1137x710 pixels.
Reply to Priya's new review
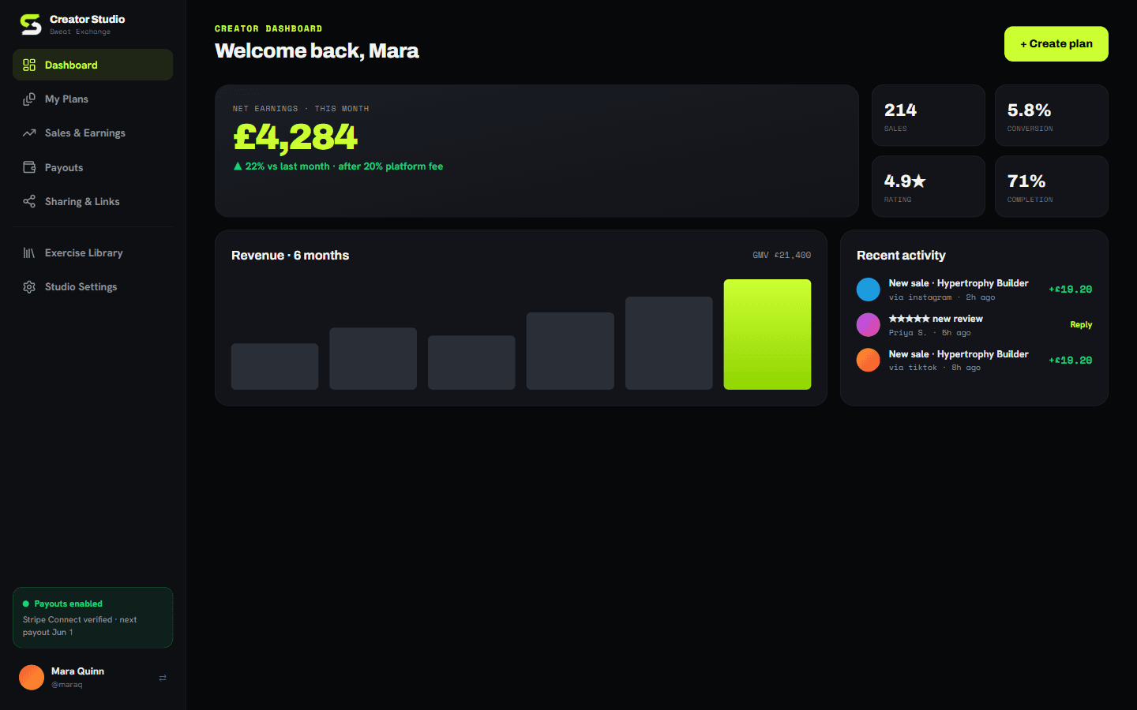pos(1081,324)
